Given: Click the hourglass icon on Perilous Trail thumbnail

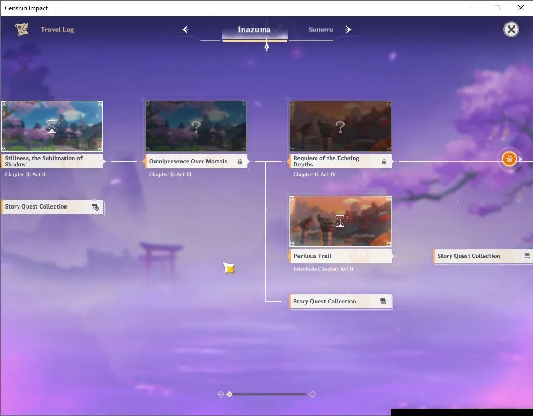Looking at the screenshot, I should click(x=340, y=221).
